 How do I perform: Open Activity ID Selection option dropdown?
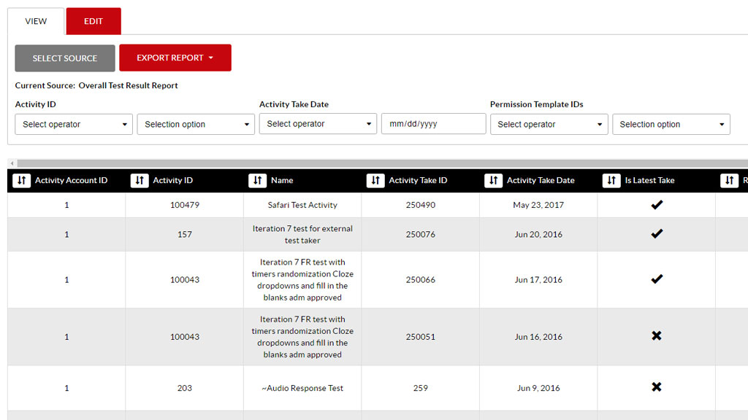pos(196,124)
